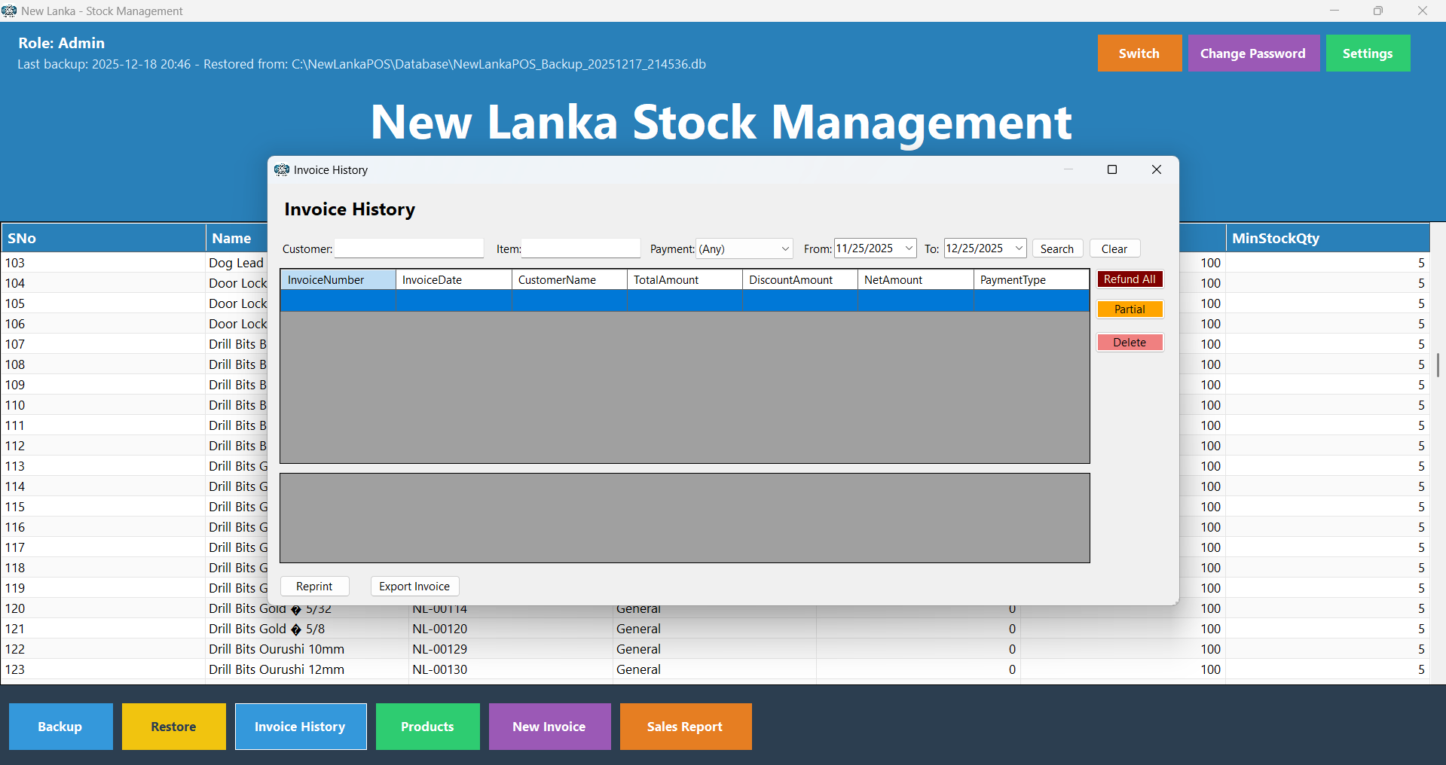Reprint the selected invoice
Viewport: 1446px width, 765px height.
[314, 587]
